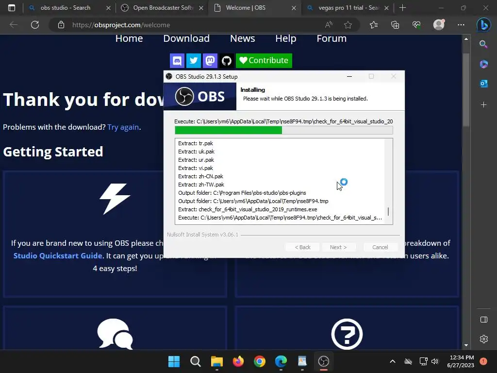Image resolution: width=497 pixels, height=373 pixels.
Task: Click page scrollbar down arrow
Action: (466, 345)
